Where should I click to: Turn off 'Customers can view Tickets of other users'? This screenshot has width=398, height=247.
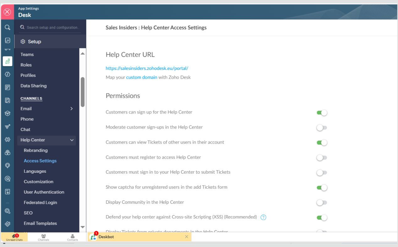coord(322,143)
